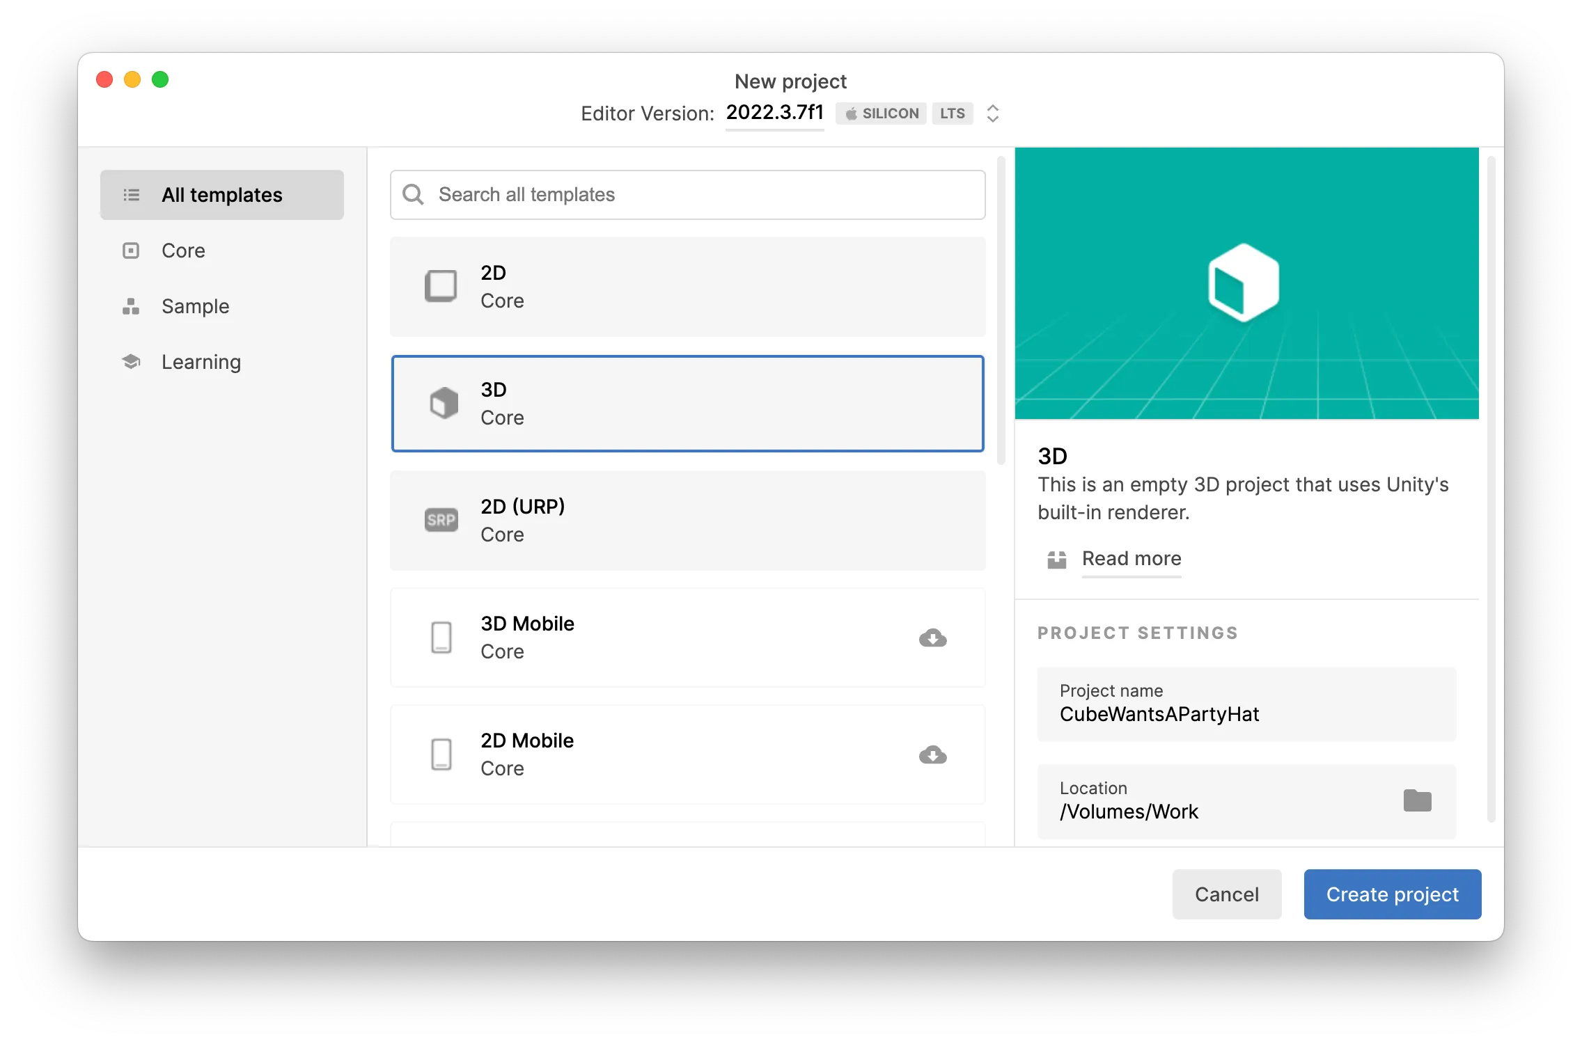Edit the Project name field
Screen dimensions: 1582x1044
1246,704
